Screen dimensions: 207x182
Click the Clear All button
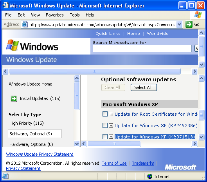(x=113, y=87)
